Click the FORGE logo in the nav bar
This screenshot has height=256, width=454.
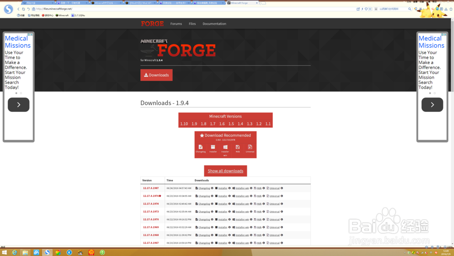pyautogui.click(x=152, y=24)
